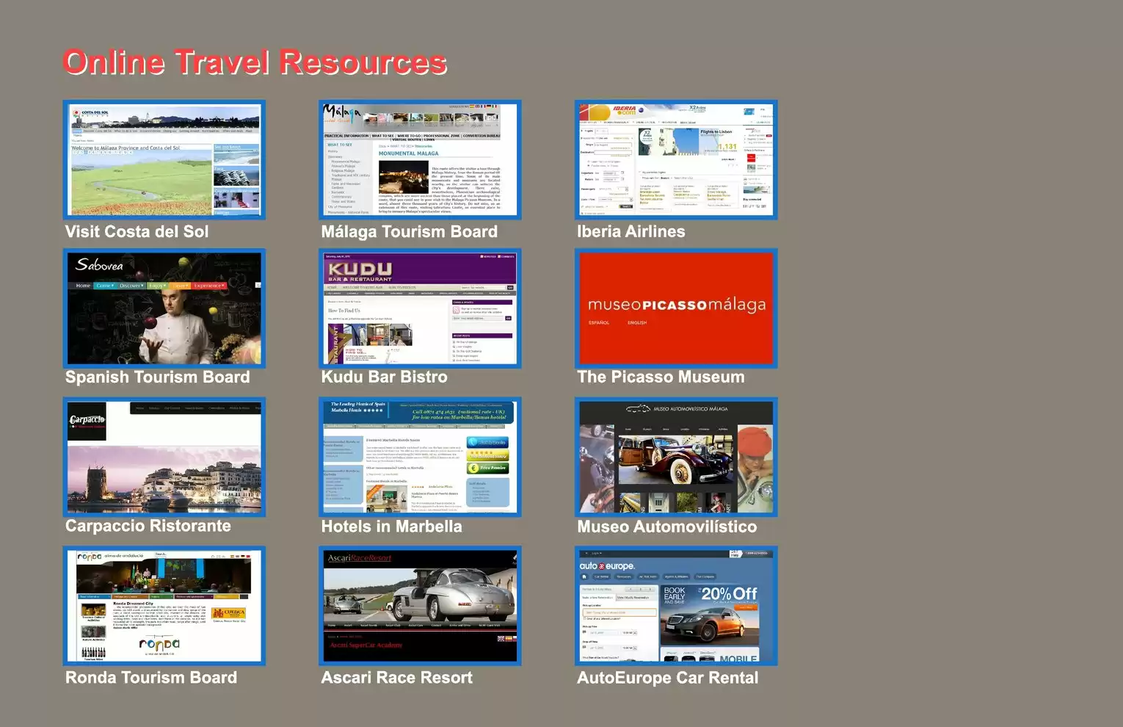Click the 'Hotels in Marbella' heading link

(x=391, y=526)
